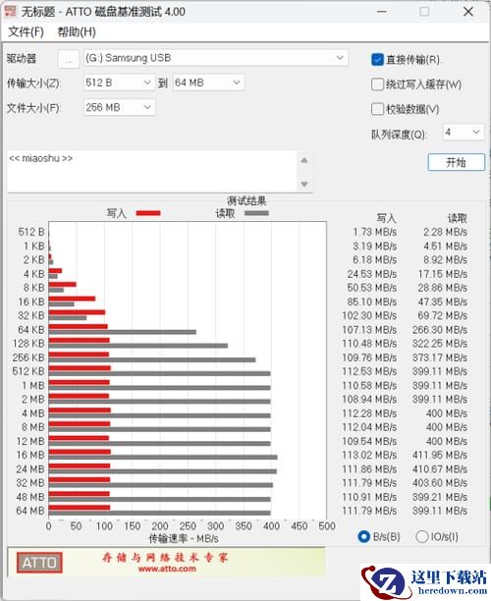This screenshot has width=491, height=601.
Task: Expand the Samsung USB drive dropdown
Action: (x=216, y=58)
